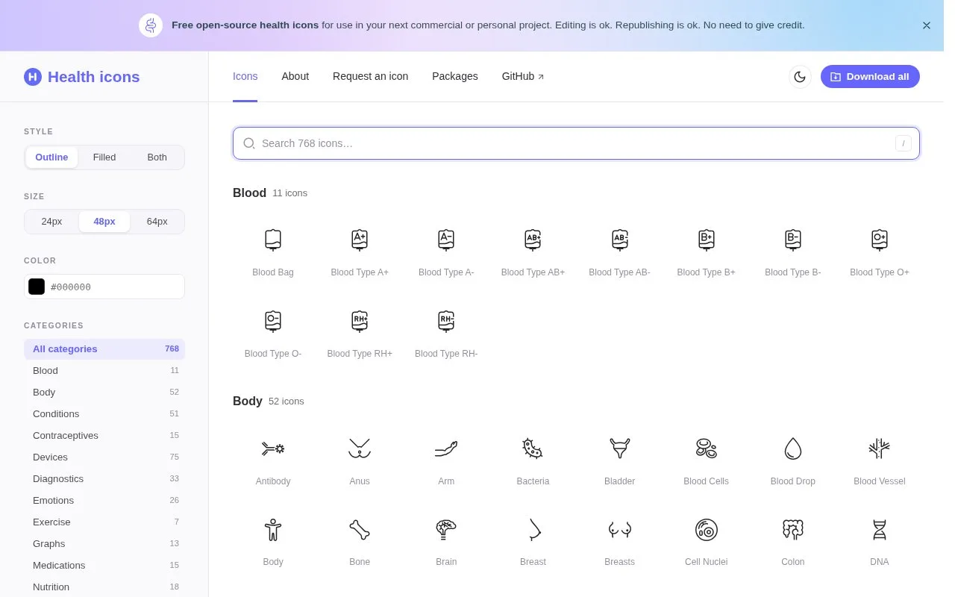This screenshot has width=955, height=597.
Task: Pick the Bladder icon
Action: click(619, 448)
